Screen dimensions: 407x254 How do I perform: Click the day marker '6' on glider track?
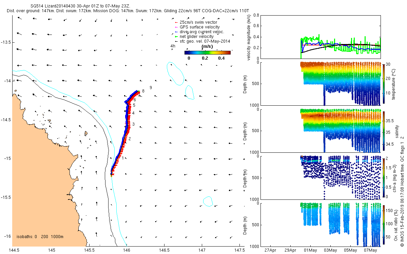135,100
